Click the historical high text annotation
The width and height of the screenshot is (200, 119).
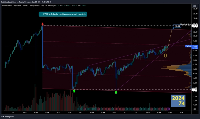pyautogui.click(x=185, y=24)
